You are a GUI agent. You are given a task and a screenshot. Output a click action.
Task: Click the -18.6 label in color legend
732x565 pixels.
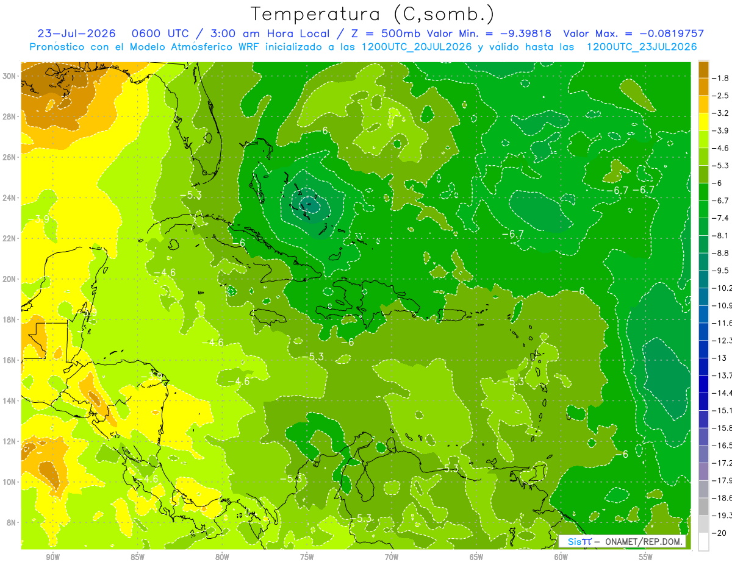pyautogui.click(x=722, y=498)
